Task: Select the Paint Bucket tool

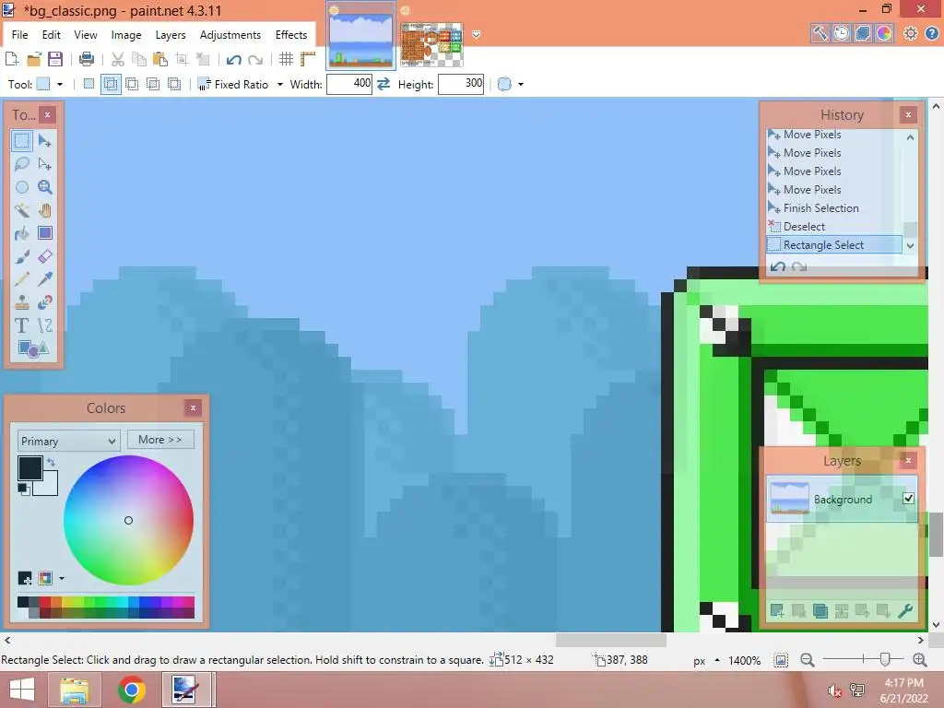Action: click(x=22, y=233)
